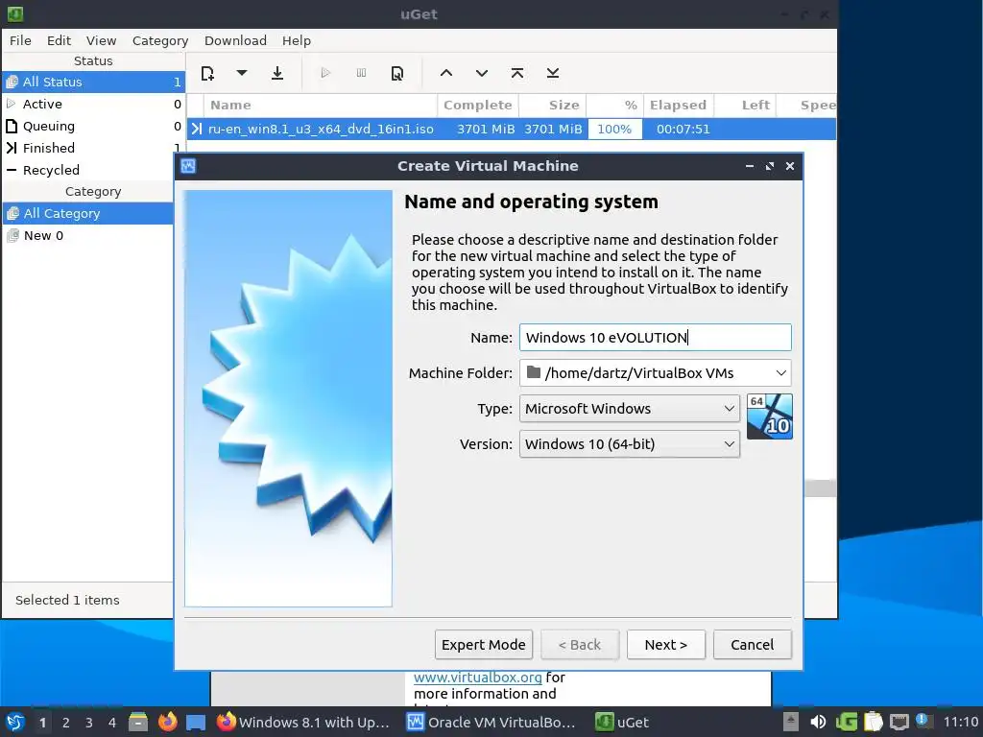Click the network monitor tray icon
The image size is (983, 737).
tap(899, 722)
